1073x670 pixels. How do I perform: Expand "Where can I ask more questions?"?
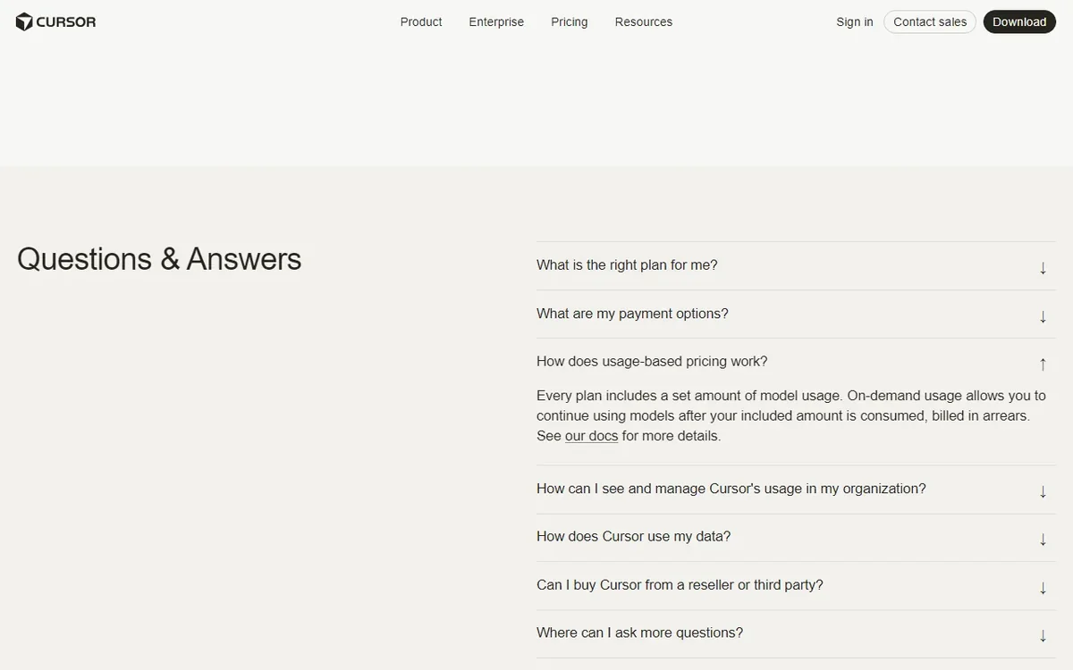pyautogui.click(x=796, y=633)
